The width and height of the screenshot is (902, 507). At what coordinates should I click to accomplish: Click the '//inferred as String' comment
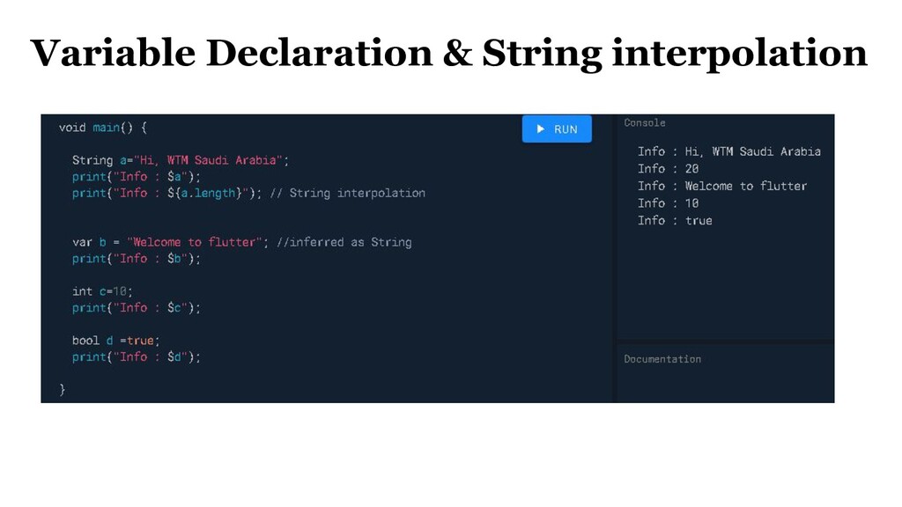(344, 242)
